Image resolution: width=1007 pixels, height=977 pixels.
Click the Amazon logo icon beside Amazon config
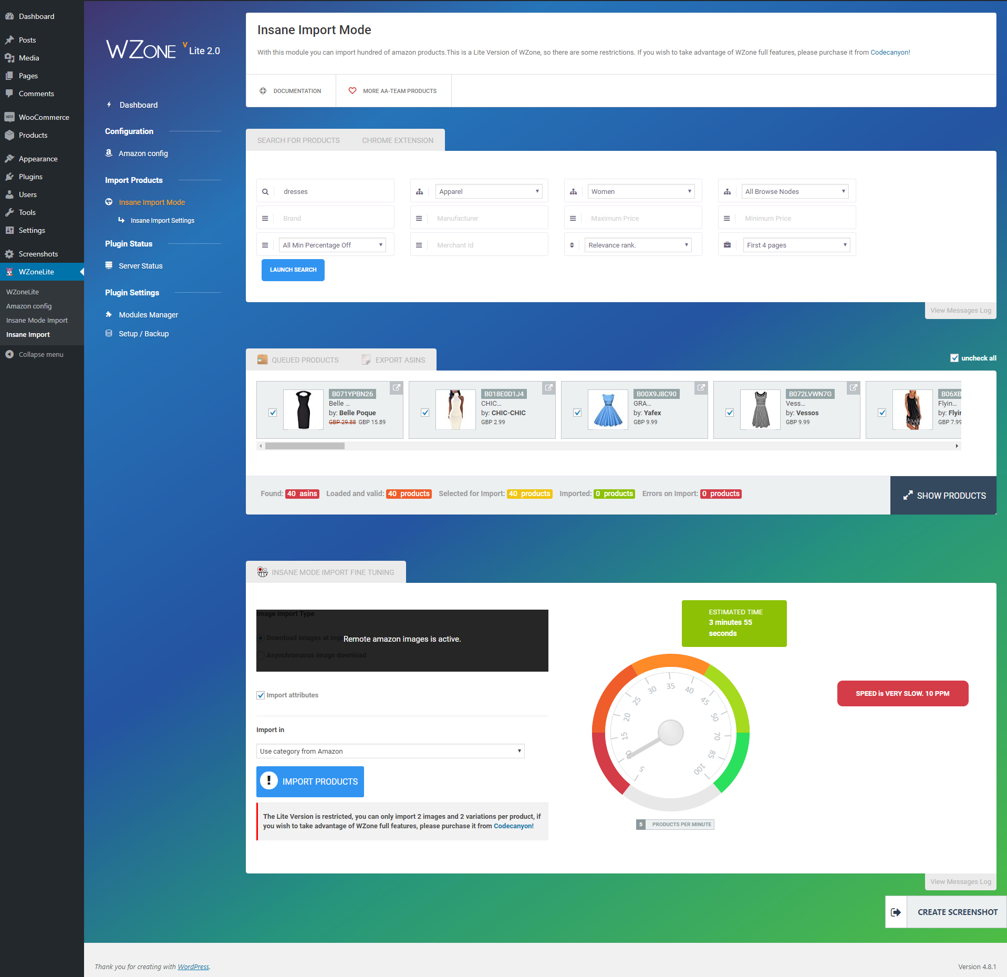click(x=109, y=153)
